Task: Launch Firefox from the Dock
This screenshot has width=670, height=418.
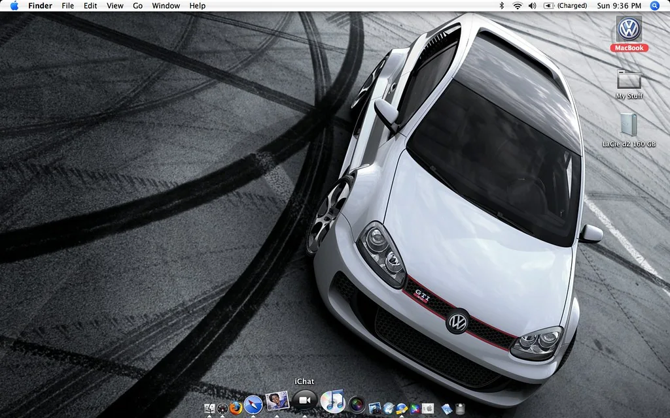Action: (x=236, y=408)
